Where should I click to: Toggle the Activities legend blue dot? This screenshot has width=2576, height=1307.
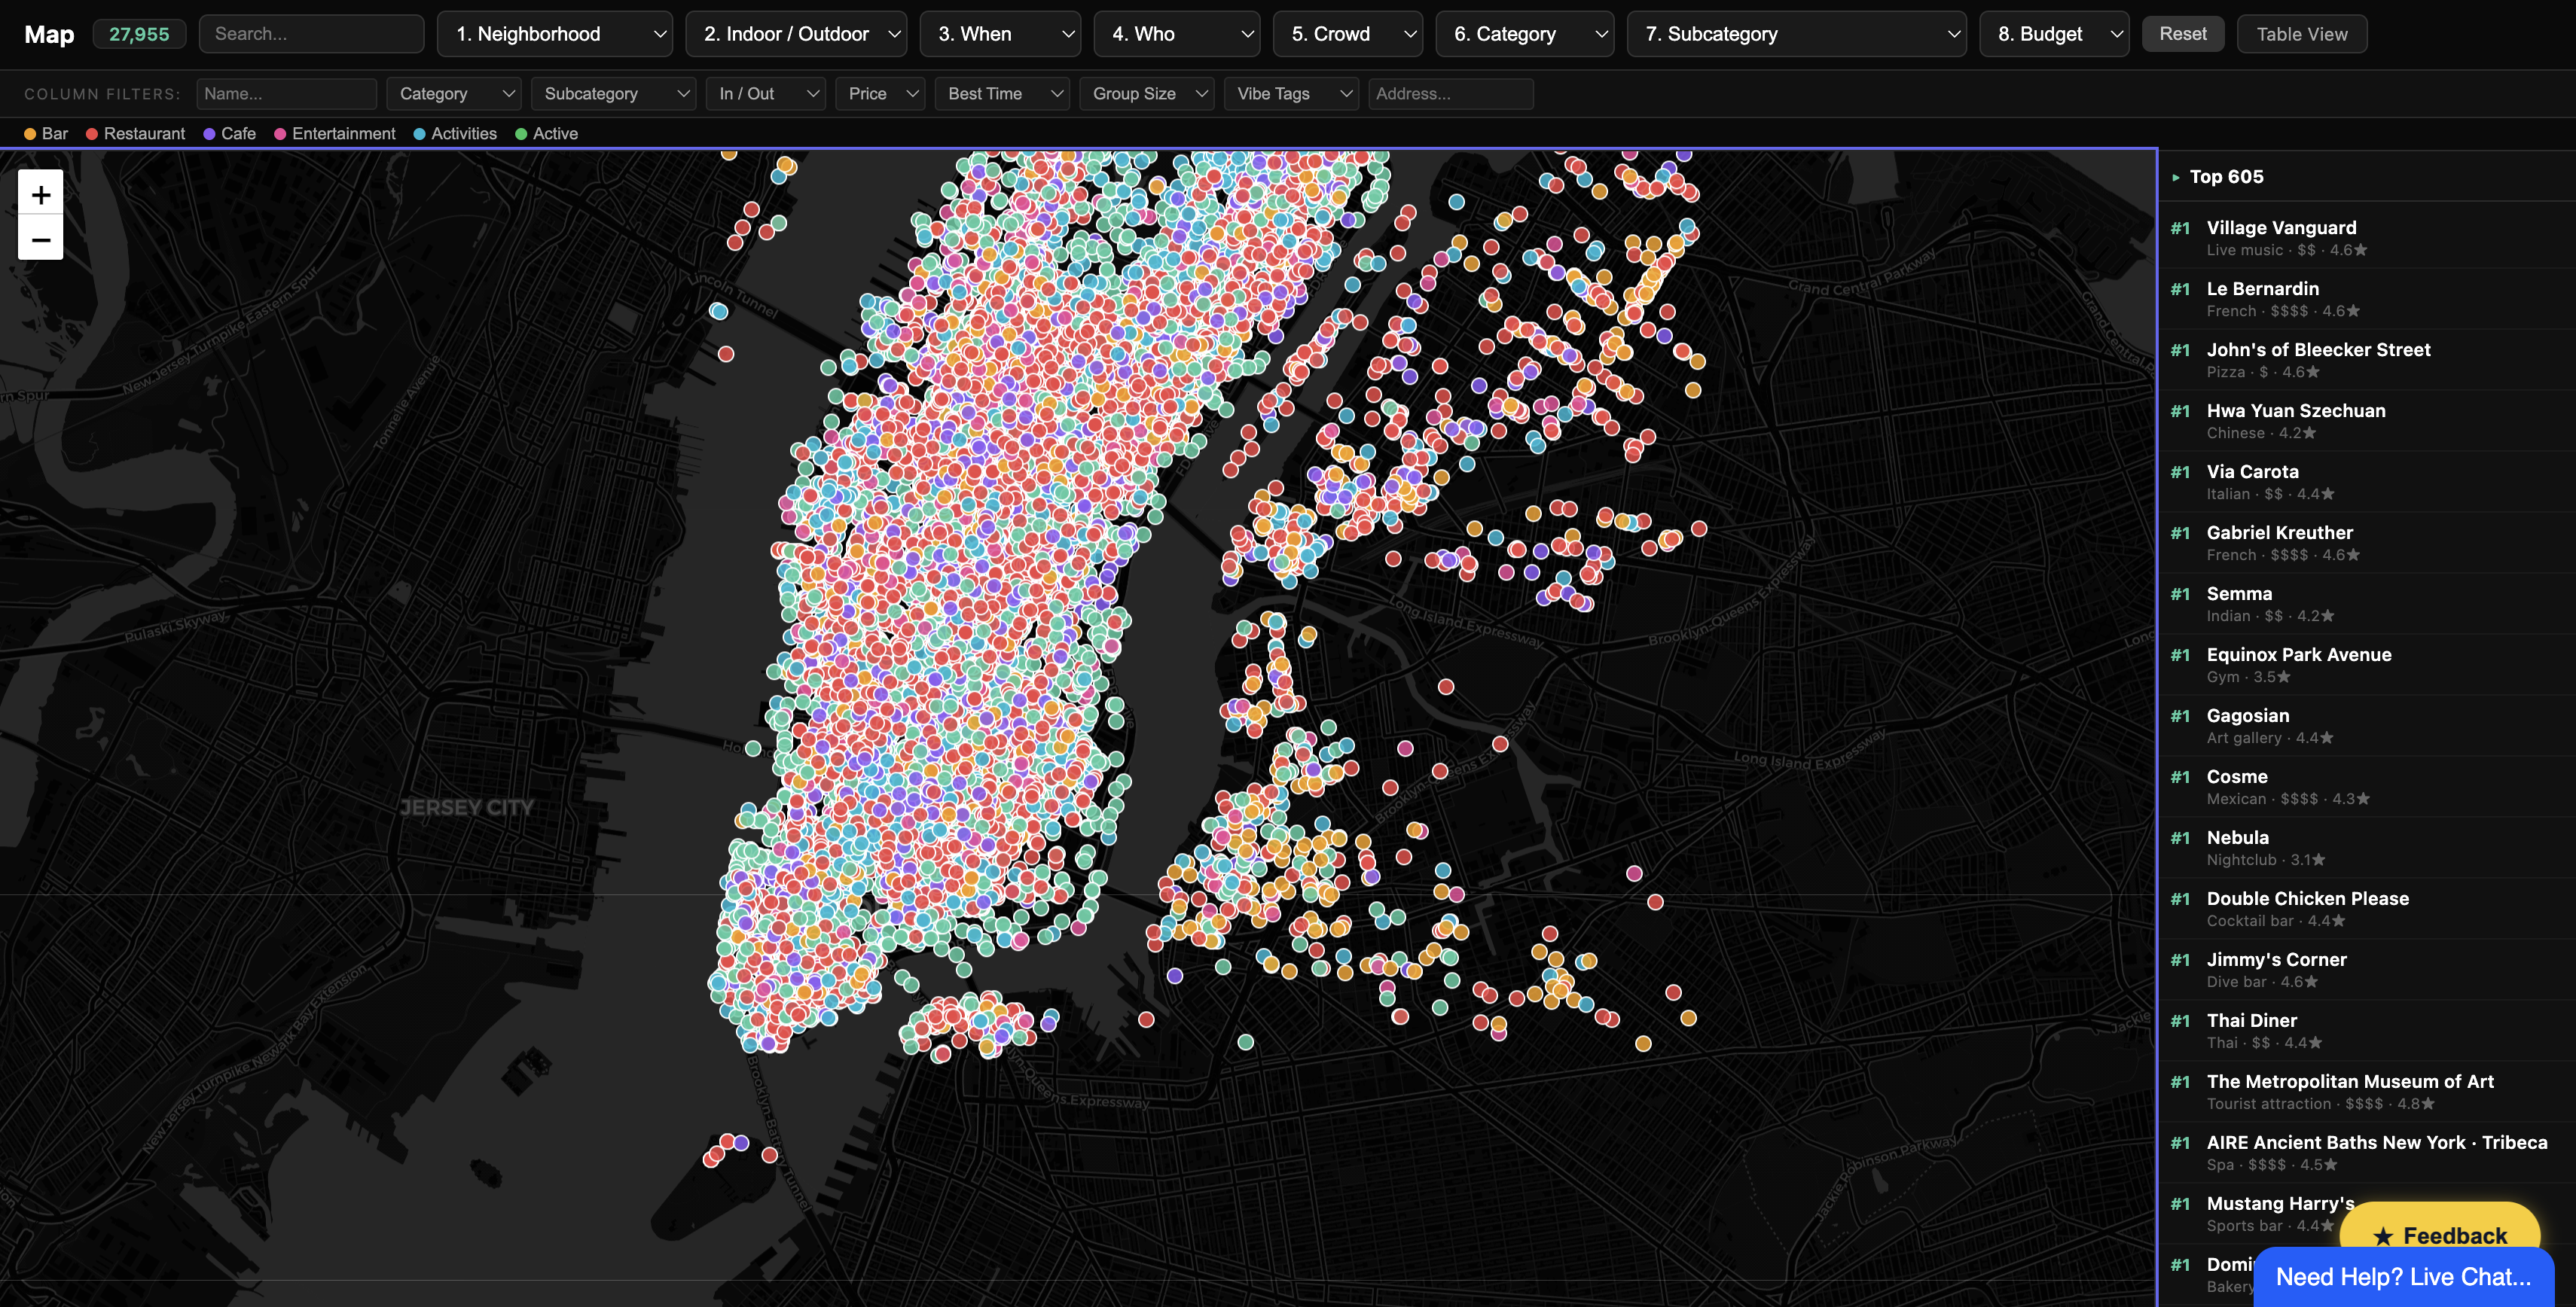pos(420,134)
